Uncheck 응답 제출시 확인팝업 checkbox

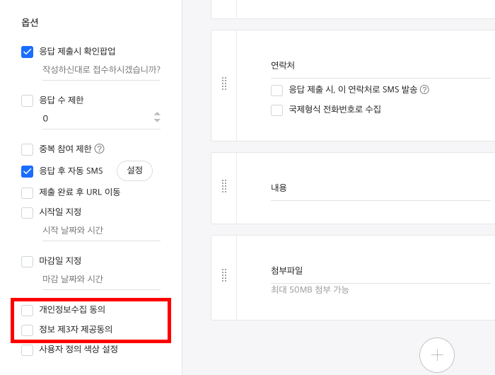click(x=27, y=52)
